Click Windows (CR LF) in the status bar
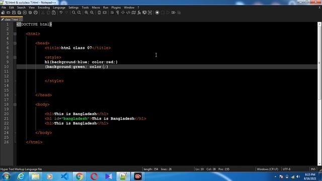 [x=267, y=169]
